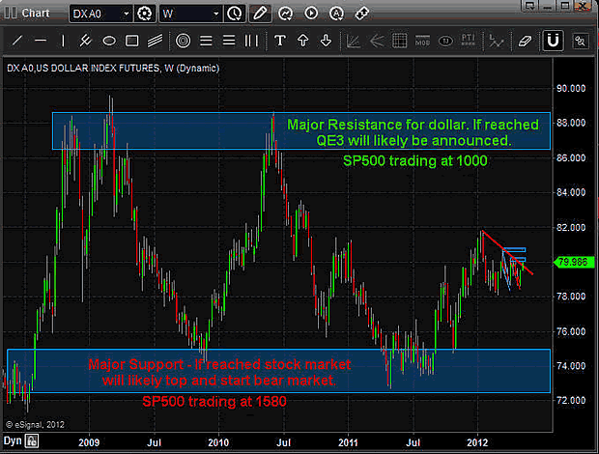Click the pointer tool at toolbar end
Image resolution: width=599 pixels, height=454 pixels.
click(581, 41)
